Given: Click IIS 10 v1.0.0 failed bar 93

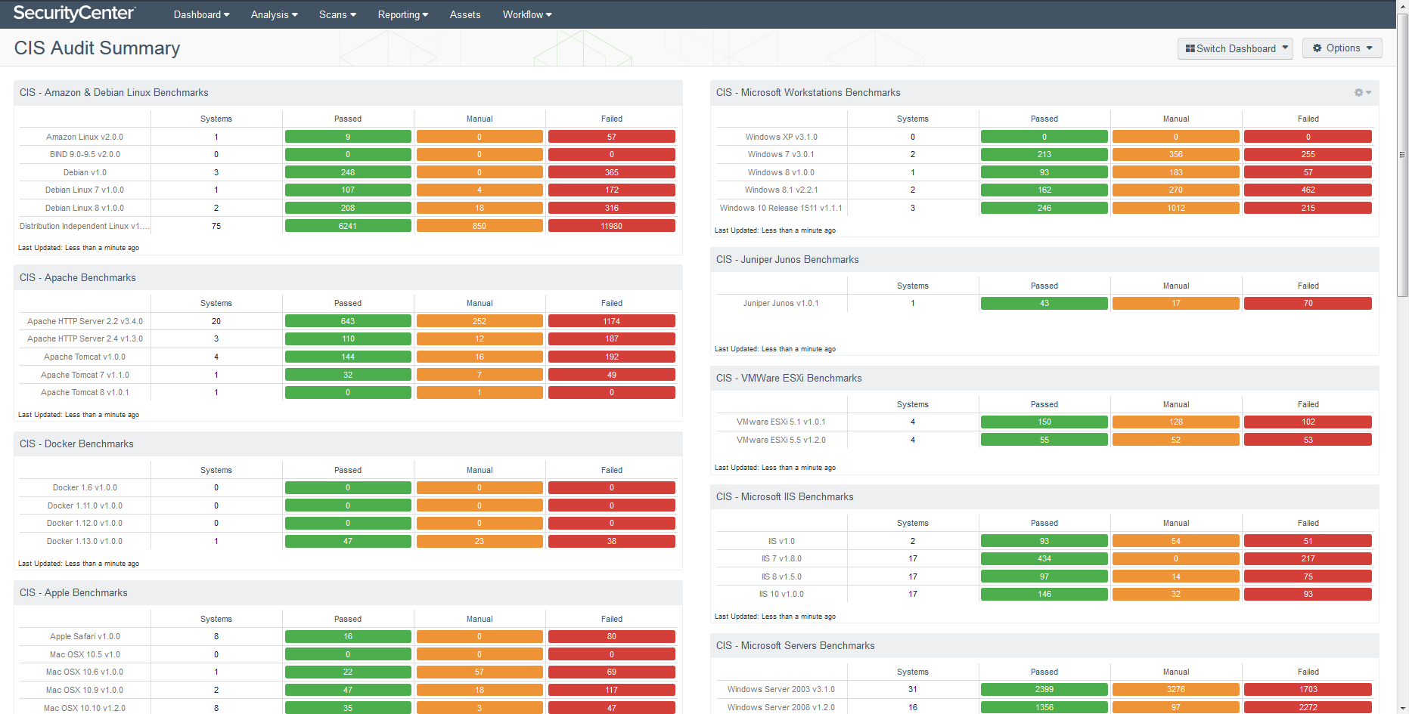Looking at the screenshot, I should pos(1308,594).
